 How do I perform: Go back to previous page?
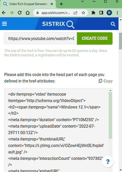point(4,13)
